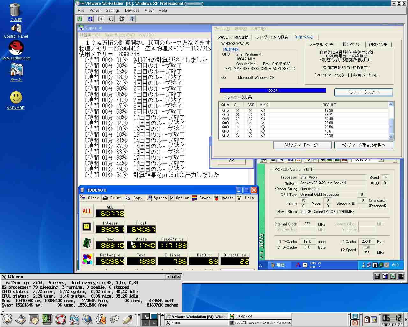The height and width of the screenshot is (327, 408).
Task: Click Copy in the HDBENCH toolbar
Action: pyautogui.click(x=134, y=198)
